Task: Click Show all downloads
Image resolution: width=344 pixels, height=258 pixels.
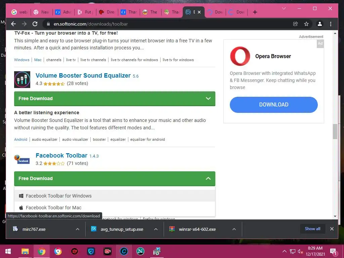Action: [x=312, y=229]
